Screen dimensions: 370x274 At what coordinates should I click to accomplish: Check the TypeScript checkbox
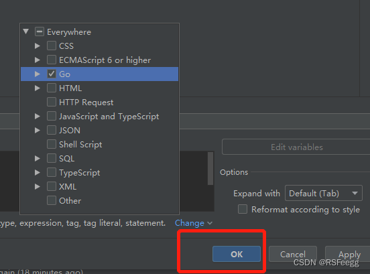click(x=52, y=173)
